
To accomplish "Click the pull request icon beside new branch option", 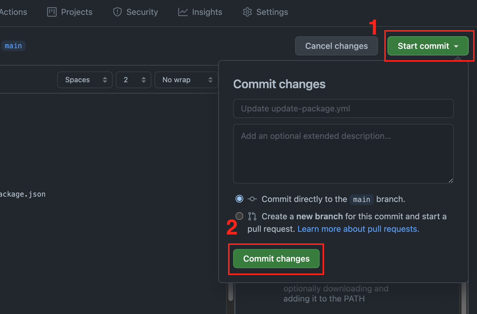I will (x=252, y=216).
